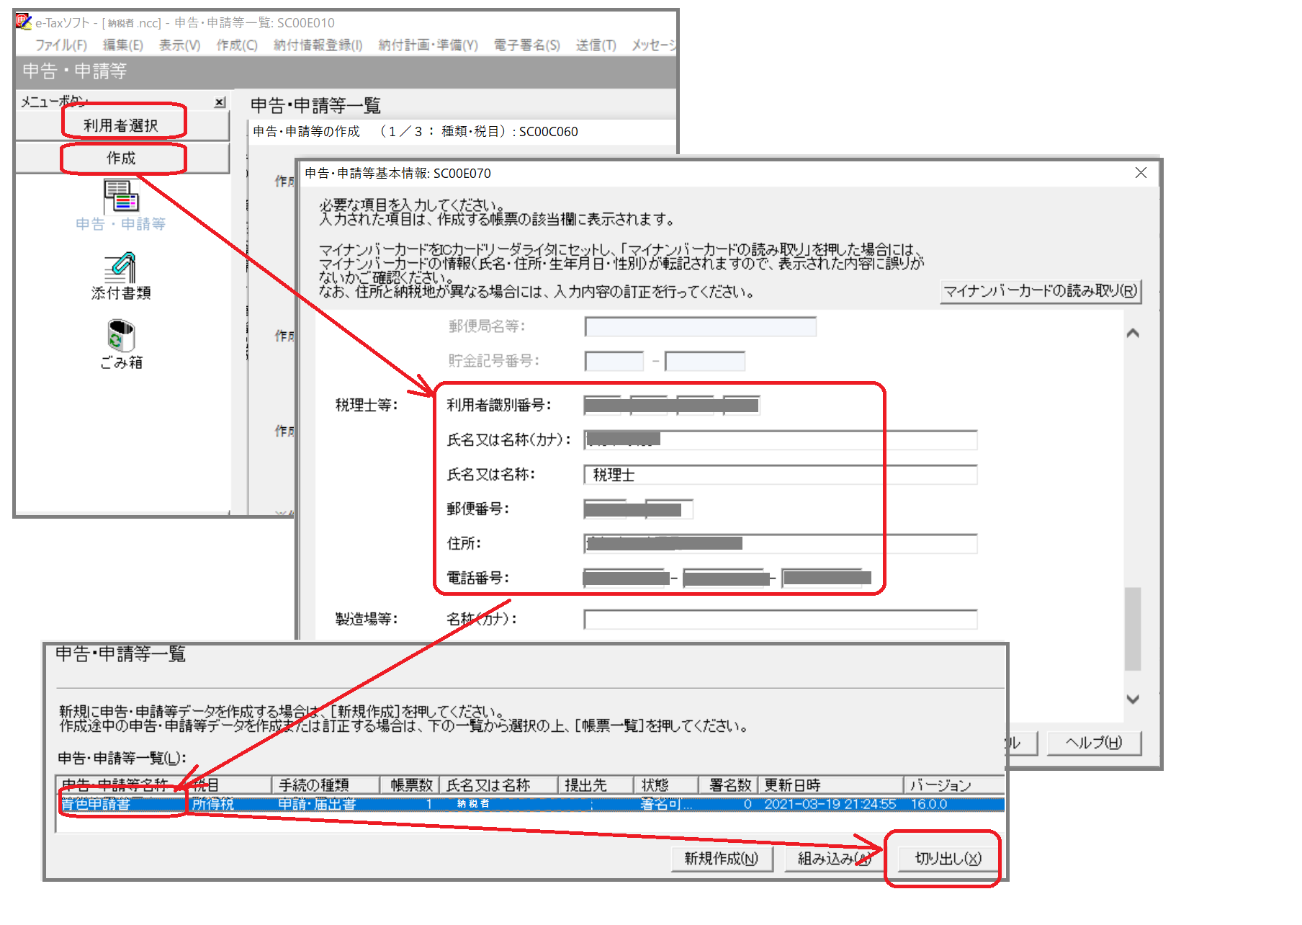Click the 郵便番号 first field
The height and width of the screenshot is (925, 1302).
[x=605, y=509]
